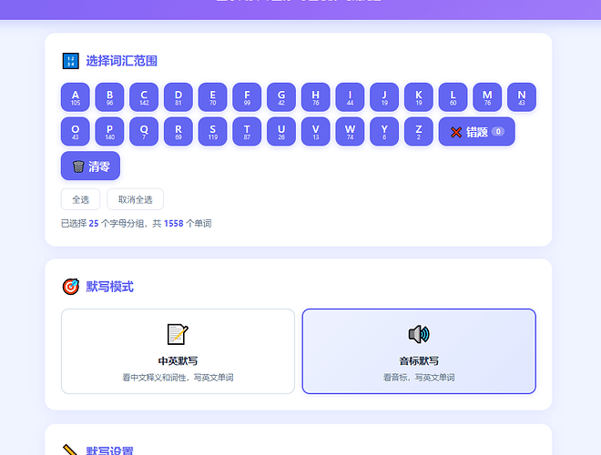601x455 pixels.
Task: Toggle the letter N word group
Action: click(522, 96)
